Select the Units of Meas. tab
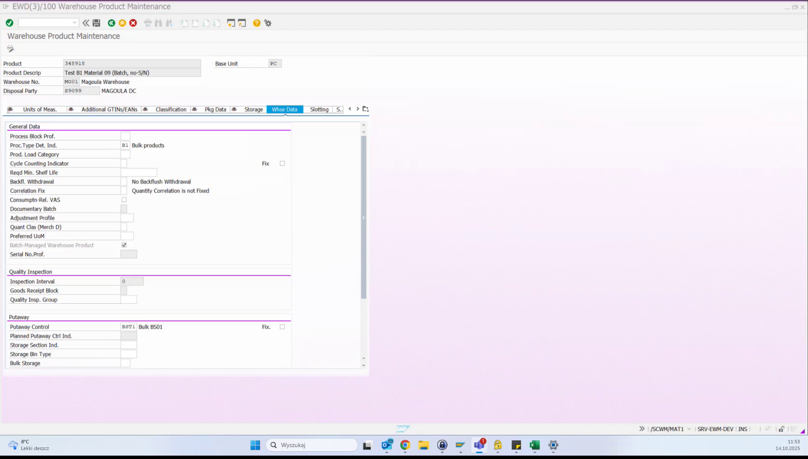The width and height of the screenshot is (808, 459). (x=40, y=109)
